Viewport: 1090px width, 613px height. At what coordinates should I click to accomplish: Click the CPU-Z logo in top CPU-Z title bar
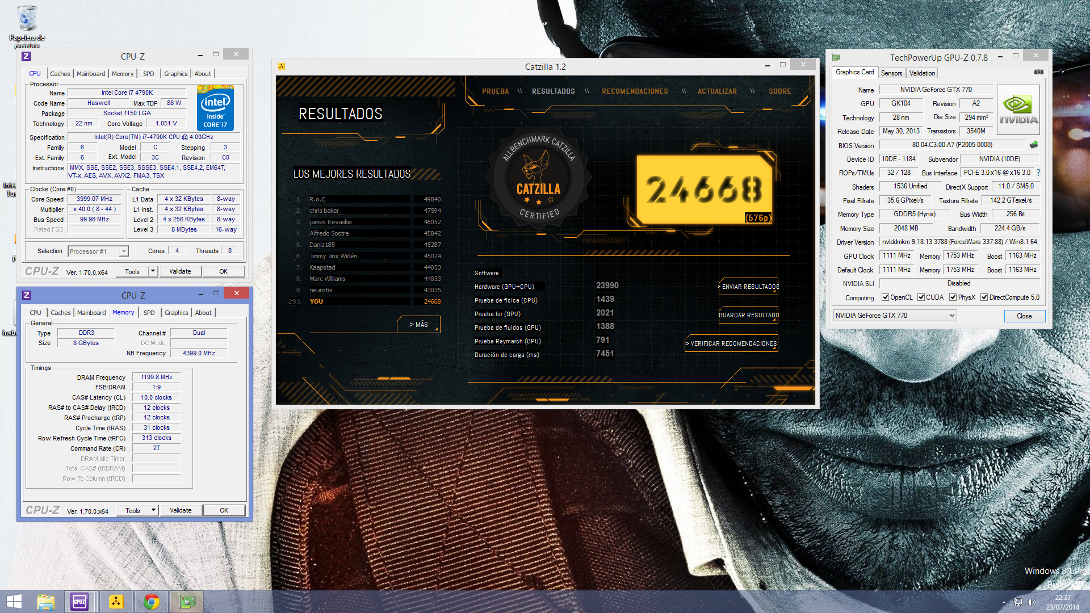tap(26, 56)
